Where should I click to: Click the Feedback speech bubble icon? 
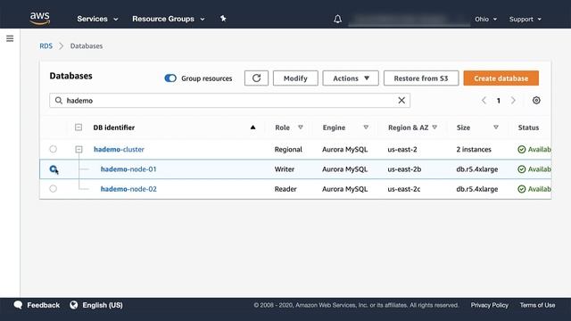pyautogui.click(x=18, y=305)
